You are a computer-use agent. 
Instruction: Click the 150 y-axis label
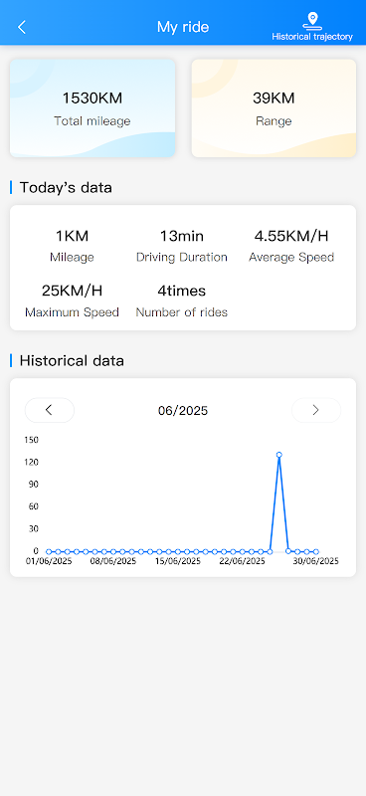[x=32, y=440]
